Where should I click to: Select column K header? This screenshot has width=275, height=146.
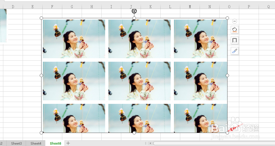150,7
